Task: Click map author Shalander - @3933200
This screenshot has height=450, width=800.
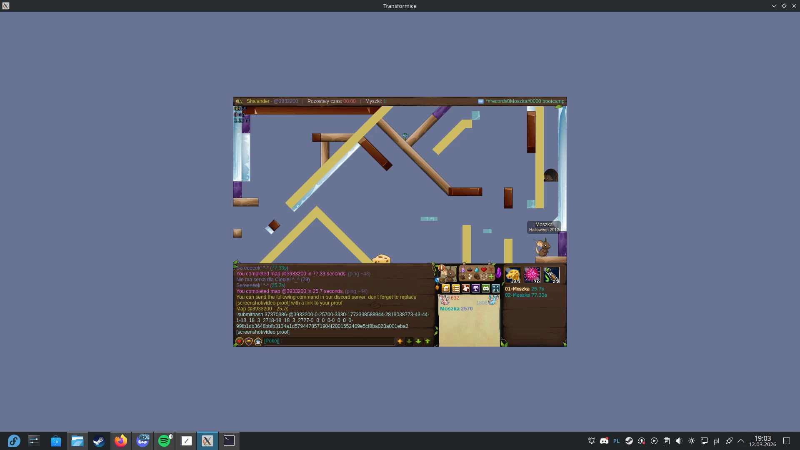Action: 272,101
